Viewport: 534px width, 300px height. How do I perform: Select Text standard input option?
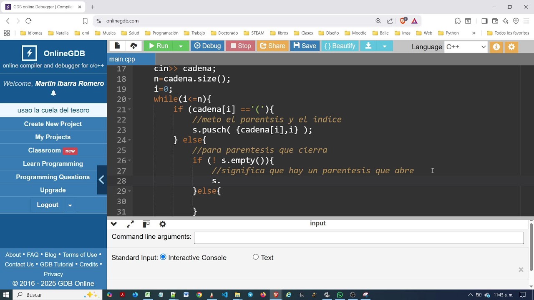click(x=256, y=257)
